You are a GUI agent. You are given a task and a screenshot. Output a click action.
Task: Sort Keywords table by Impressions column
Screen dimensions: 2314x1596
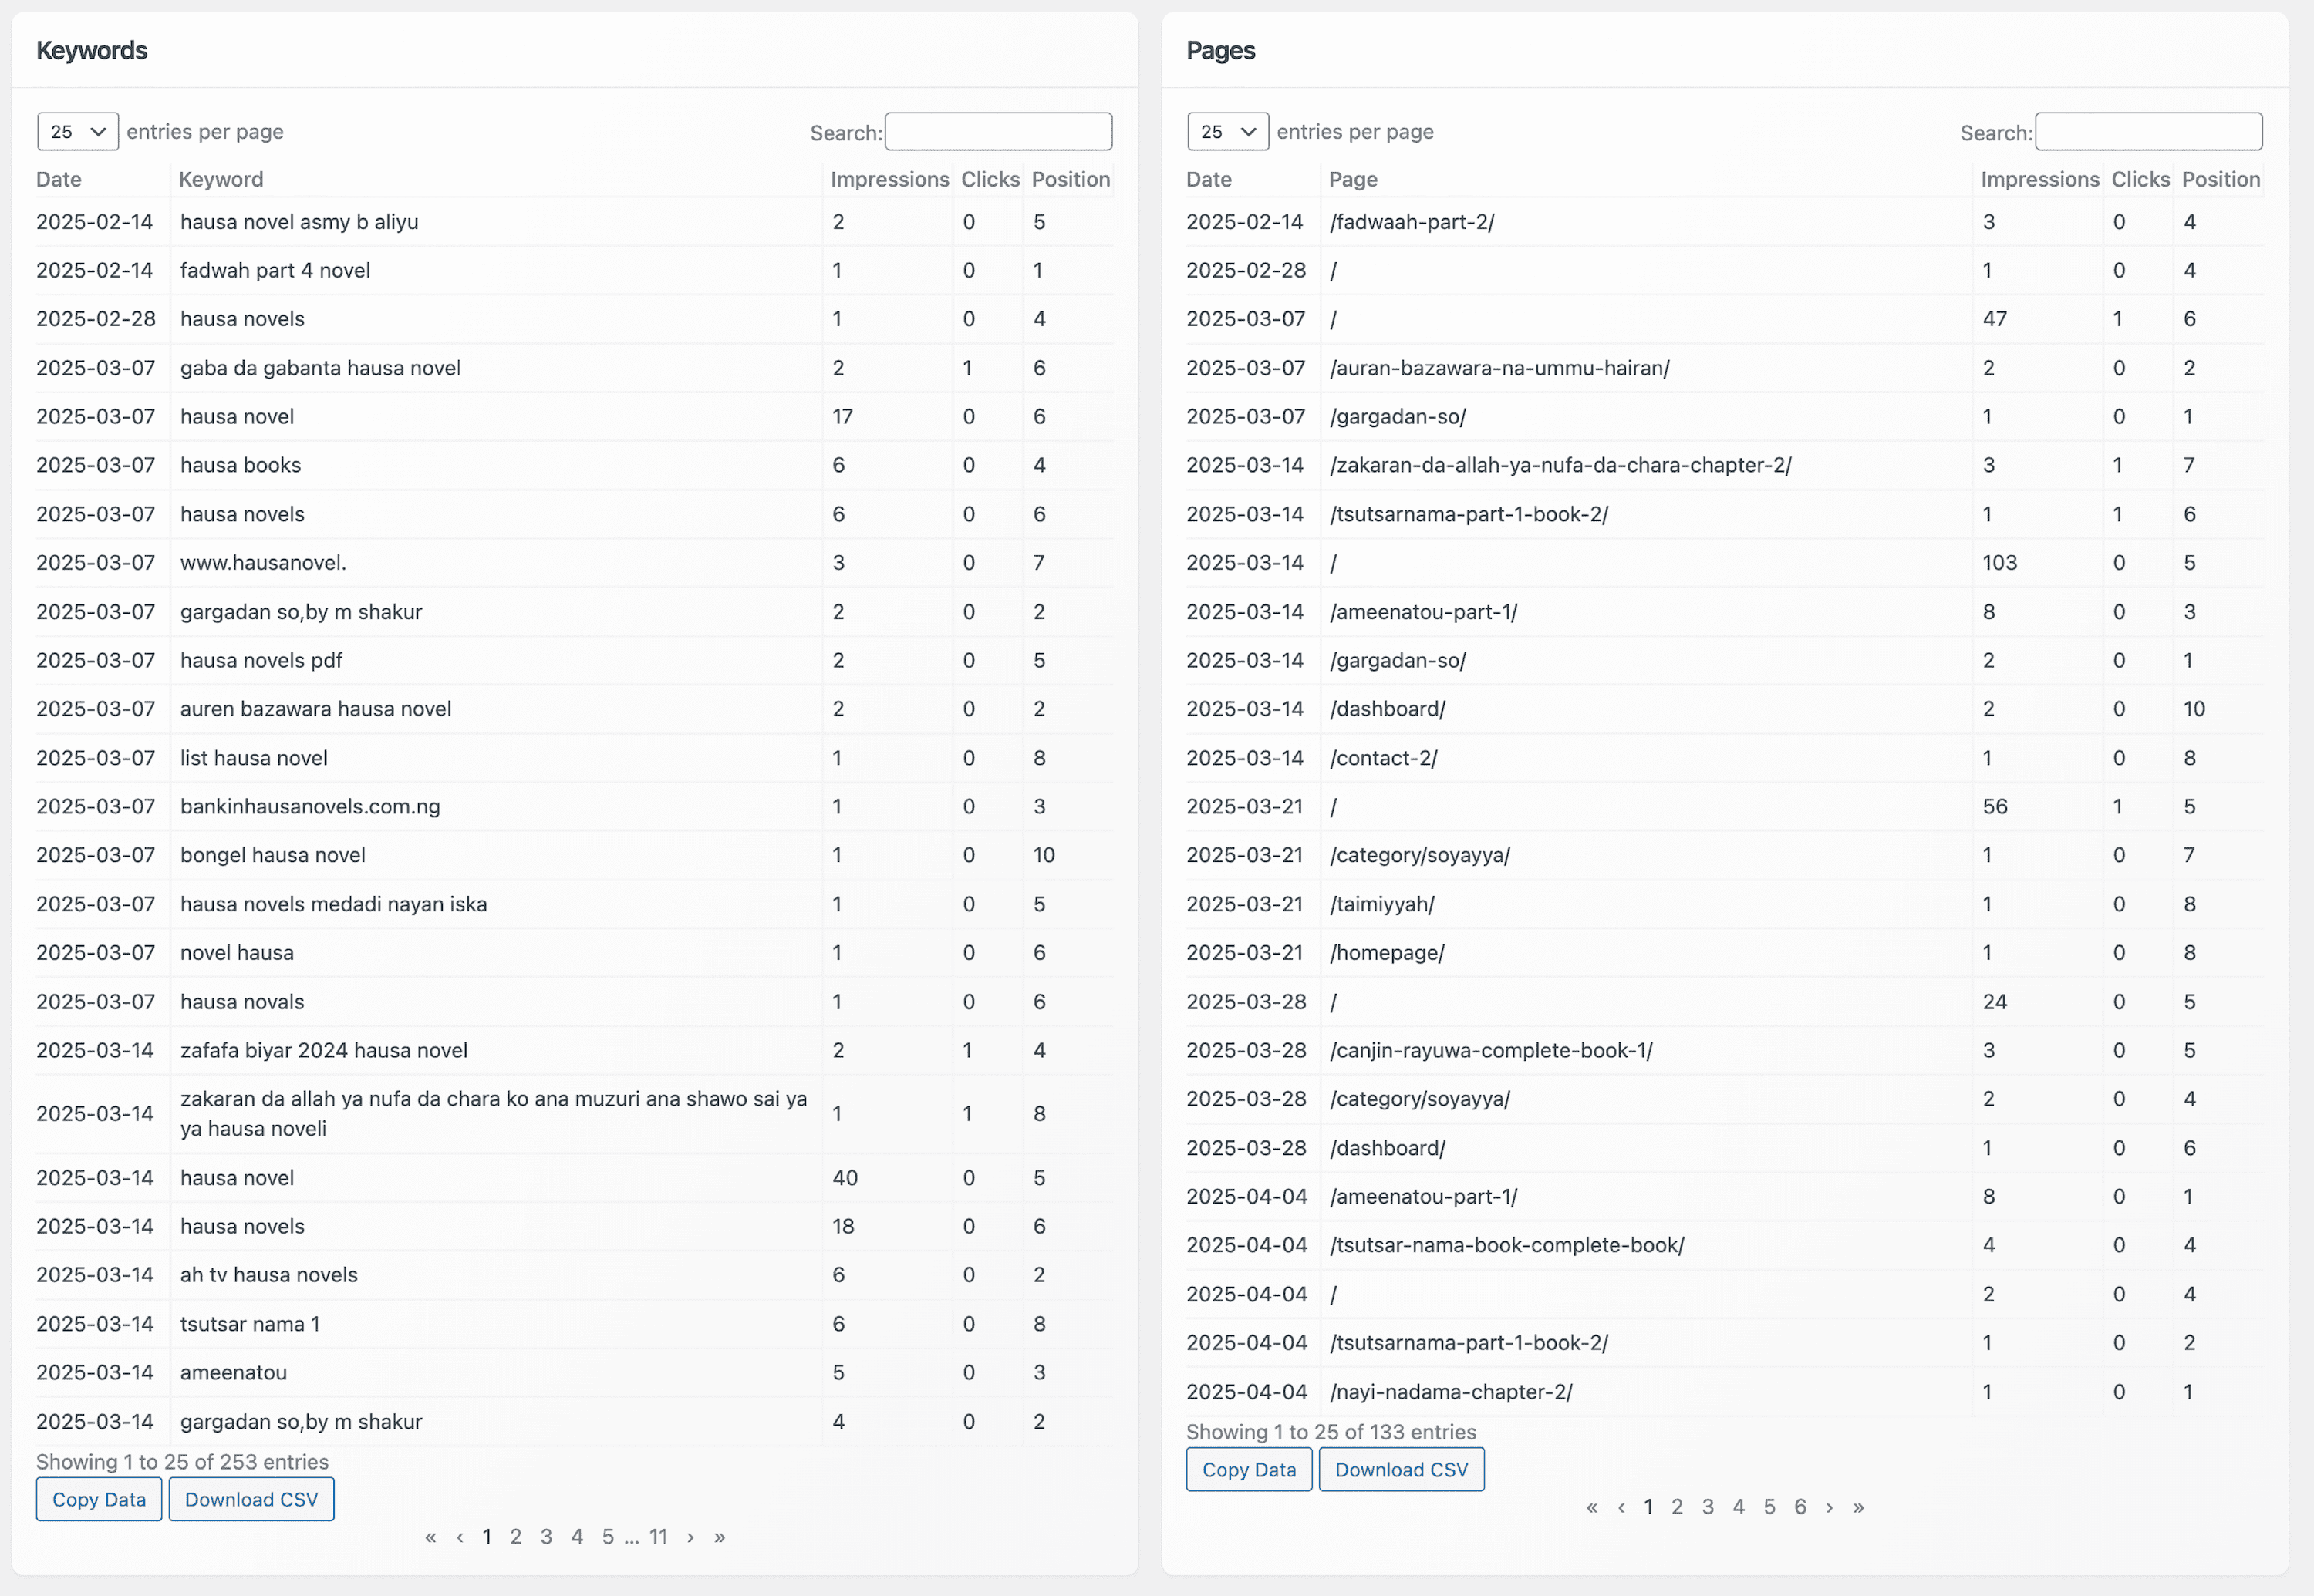[x=889, y=180]
